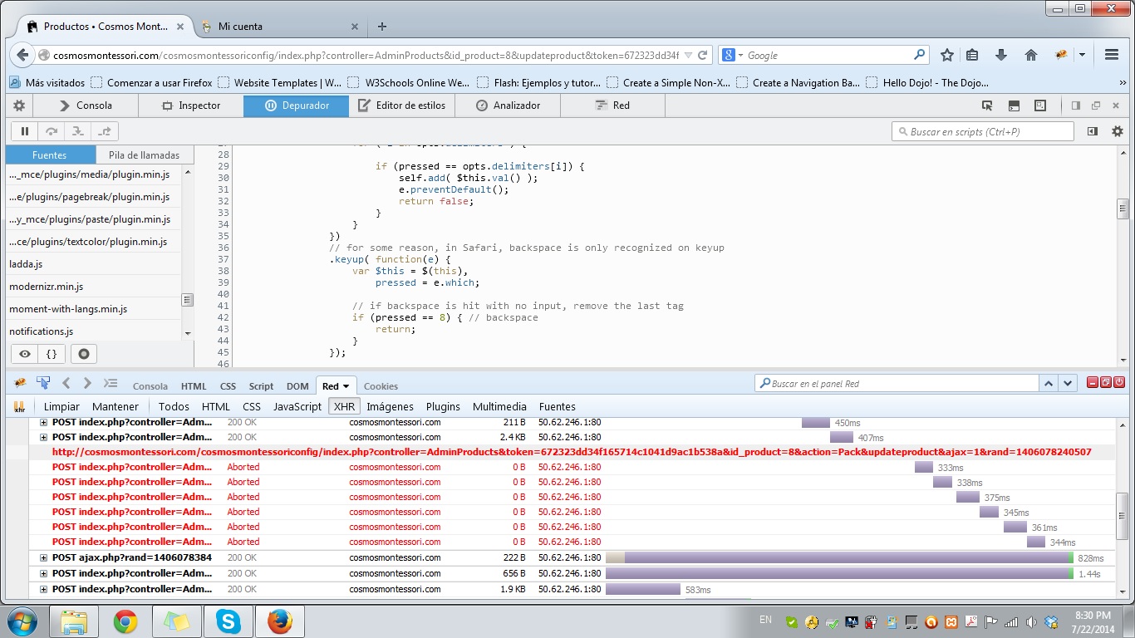Toggle the sources pane collapse button
The width and height of the screenshot is (1135, 638).
(1093, 131)
